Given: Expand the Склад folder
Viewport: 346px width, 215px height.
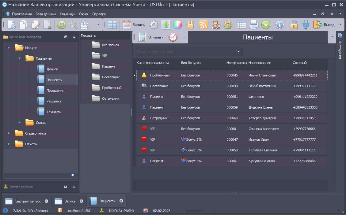Looking at the screenshot, I should 20,123.
